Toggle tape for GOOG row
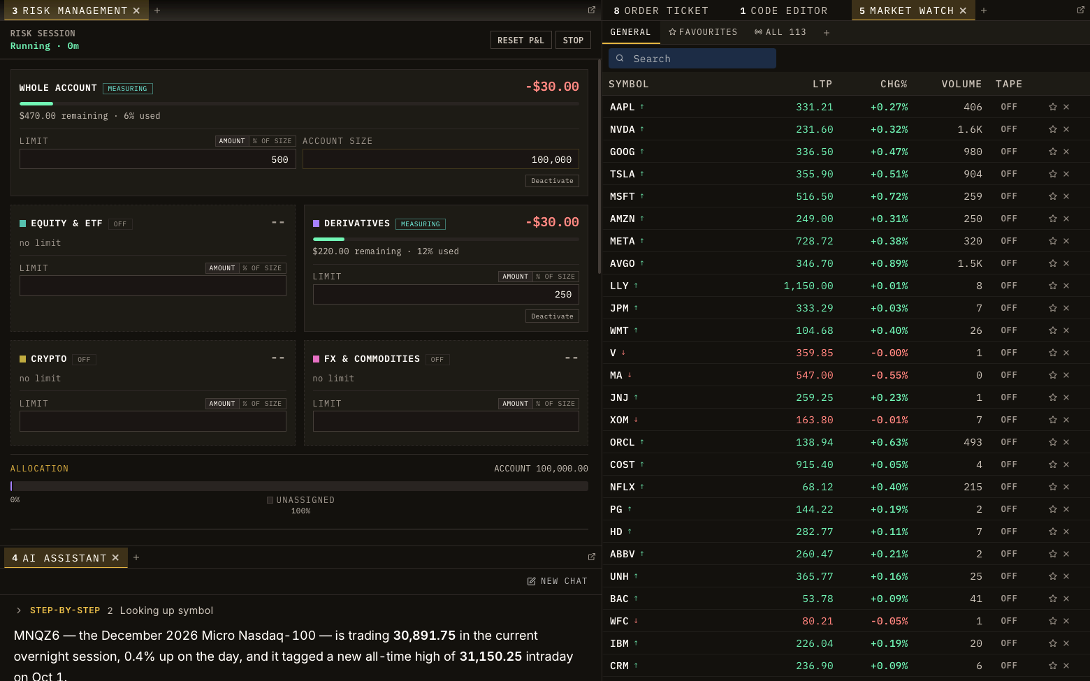Screen dimensions: 1090x681 click(1009, 152)
